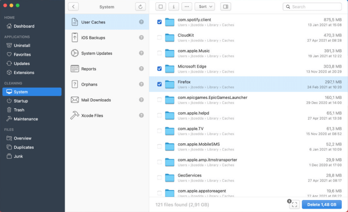Click the Overview folder icon
Image resolution: width=348 pixels, height=212 pixels.
click(x=9, y=138)
